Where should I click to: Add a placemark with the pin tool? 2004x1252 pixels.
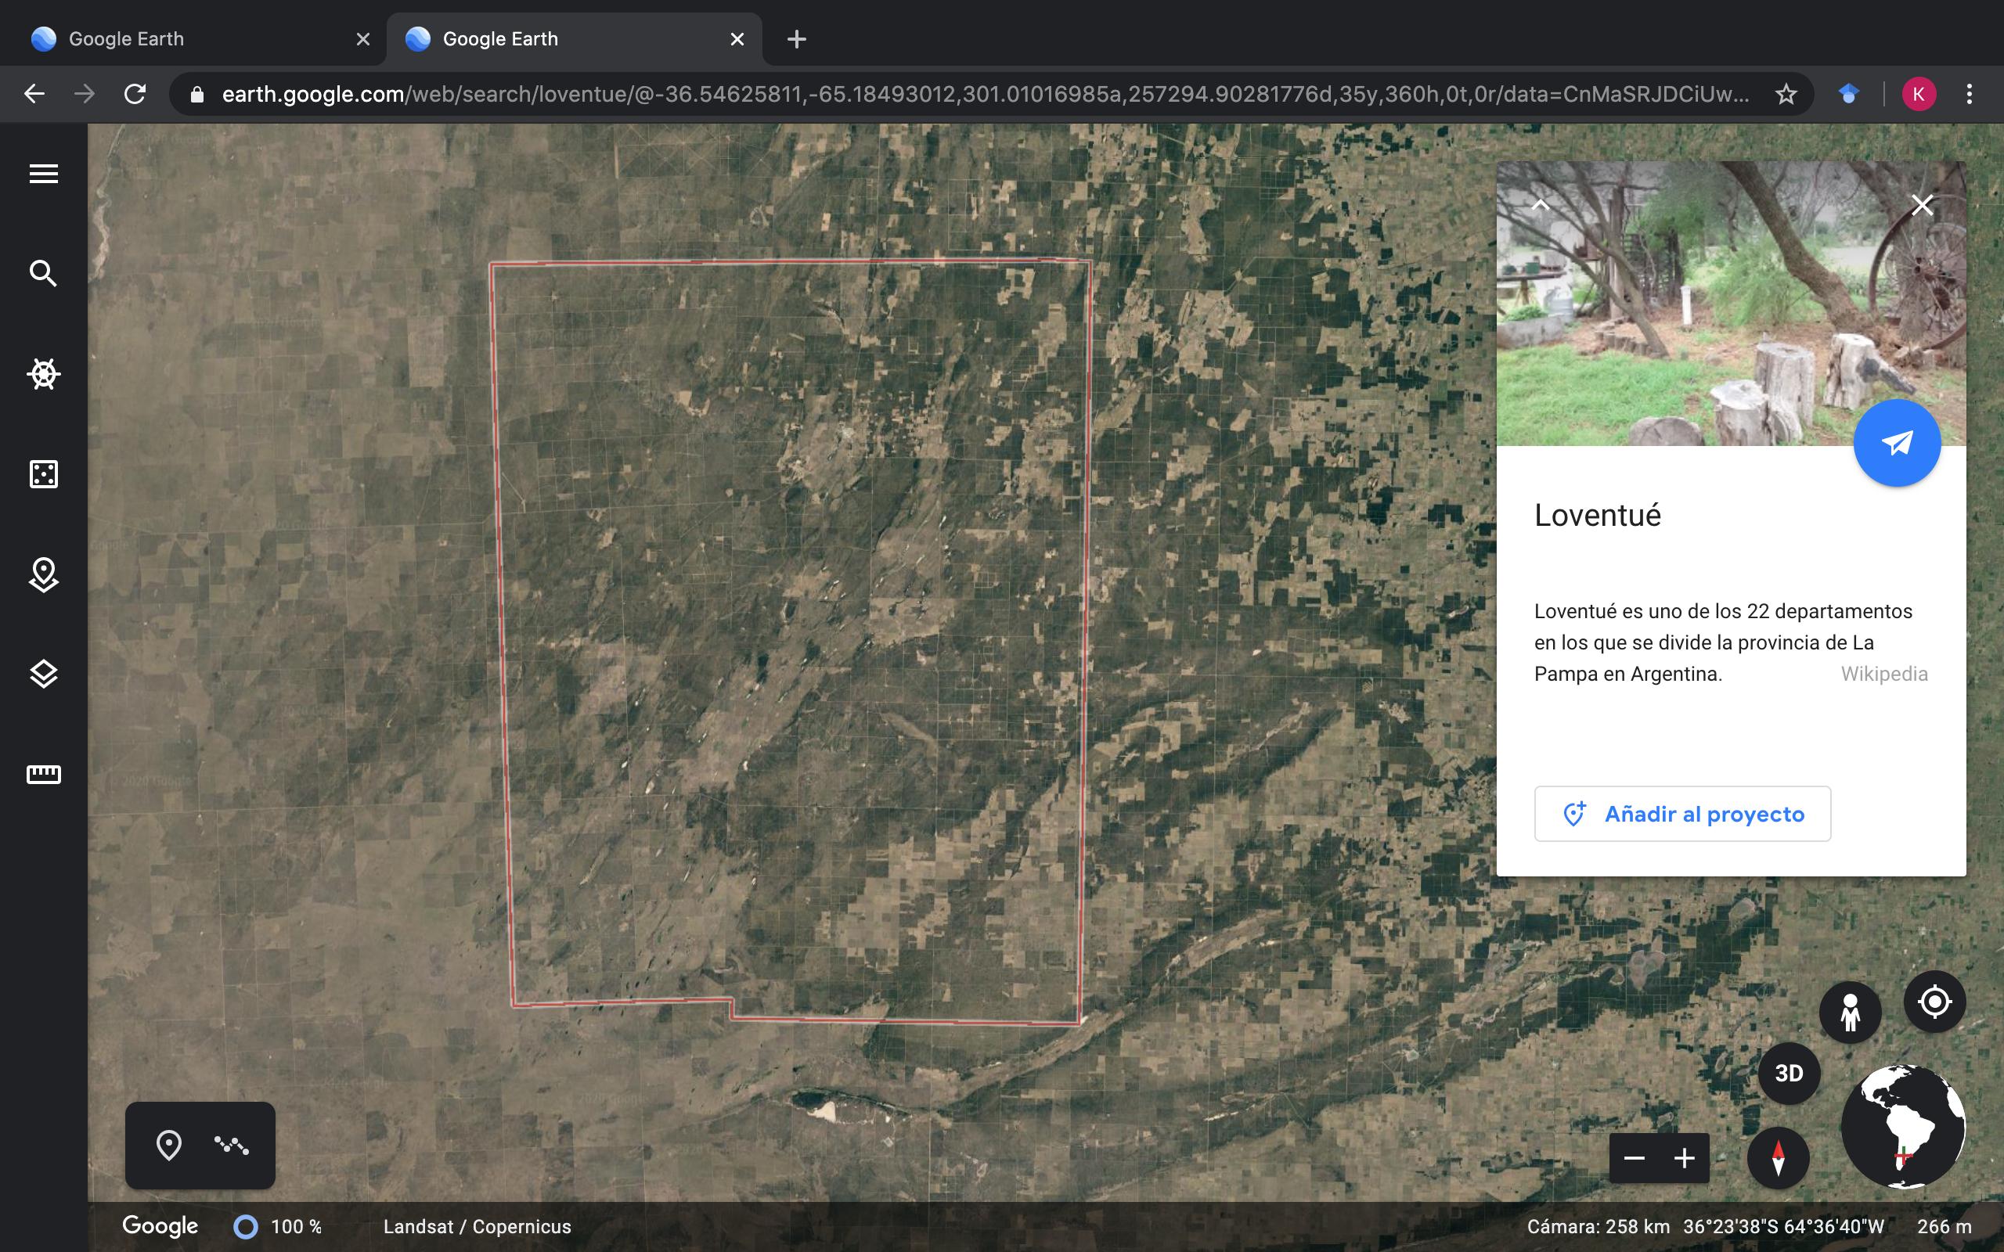169,1145
